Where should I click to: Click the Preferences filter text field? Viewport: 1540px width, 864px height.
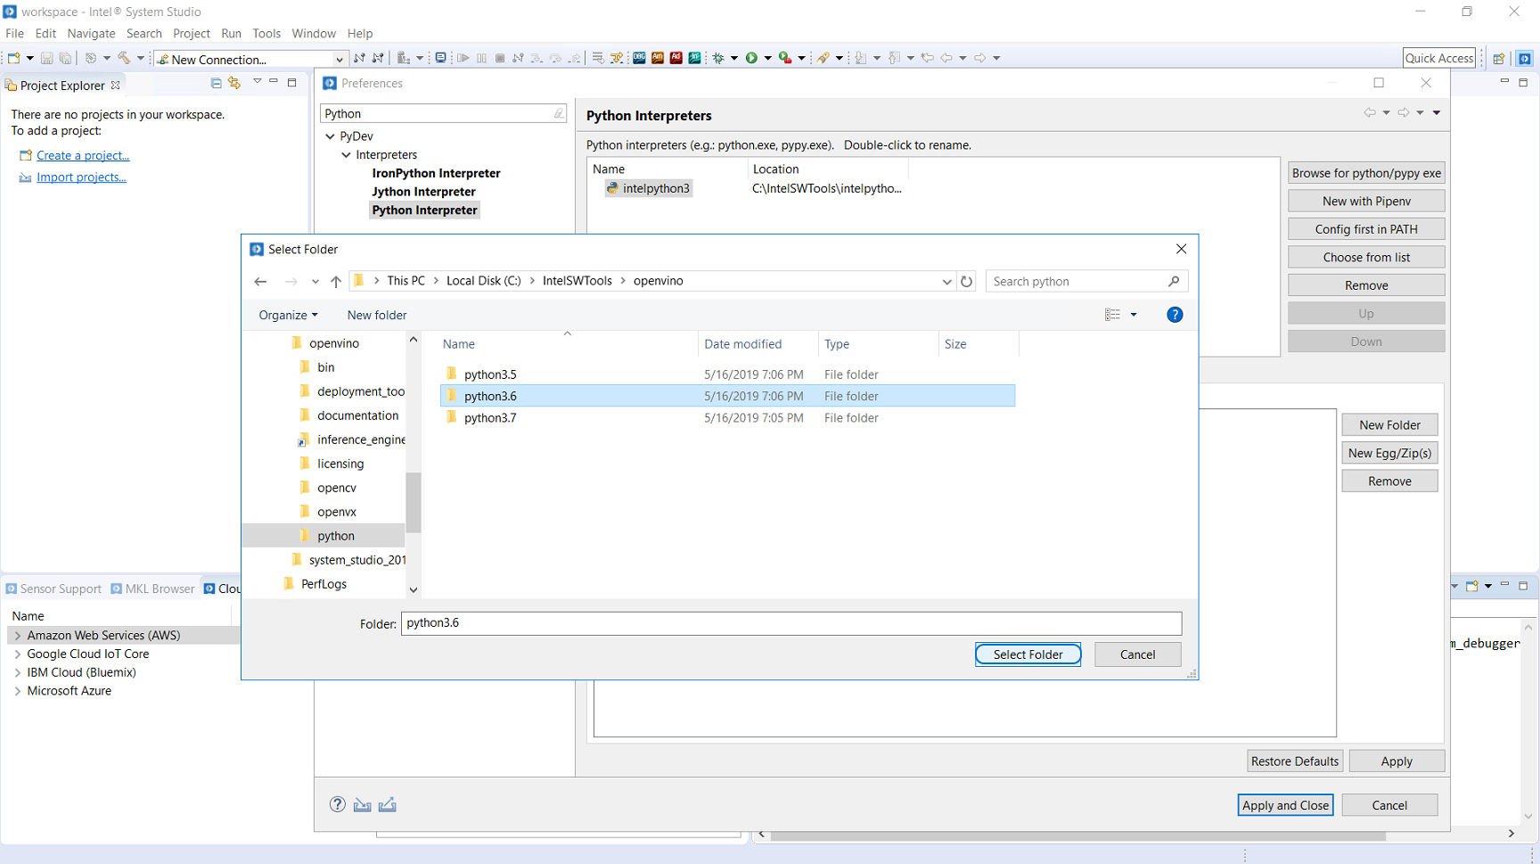click(x=443, y=113)
